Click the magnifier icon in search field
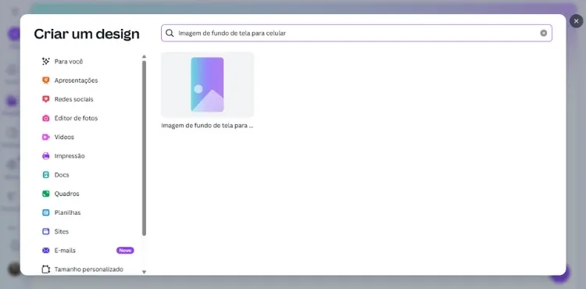586x289 pixels. pyautogui.click(x=170, y=33)
